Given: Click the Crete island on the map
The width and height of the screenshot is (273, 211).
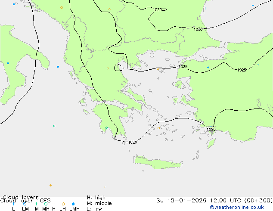Looking at the screenshot, I should point(158,162).
